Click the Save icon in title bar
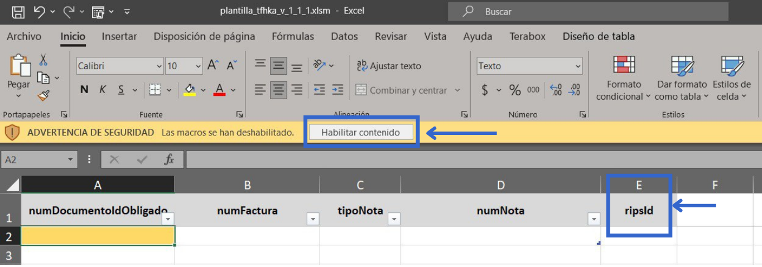 pyautogui.click(x=18, y=11)
